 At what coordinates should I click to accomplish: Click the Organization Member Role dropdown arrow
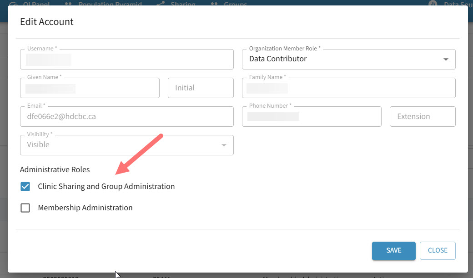click(x=446, y=60)
